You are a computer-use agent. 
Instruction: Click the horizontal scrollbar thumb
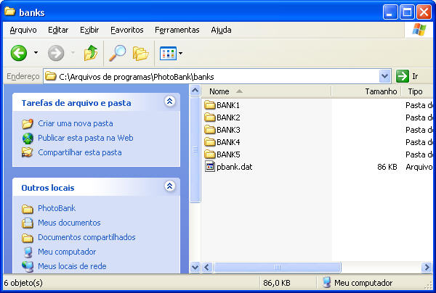(278, 268)
